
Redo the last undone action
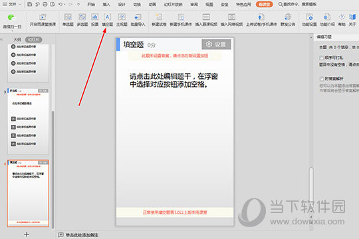click(x=70, y=4)
